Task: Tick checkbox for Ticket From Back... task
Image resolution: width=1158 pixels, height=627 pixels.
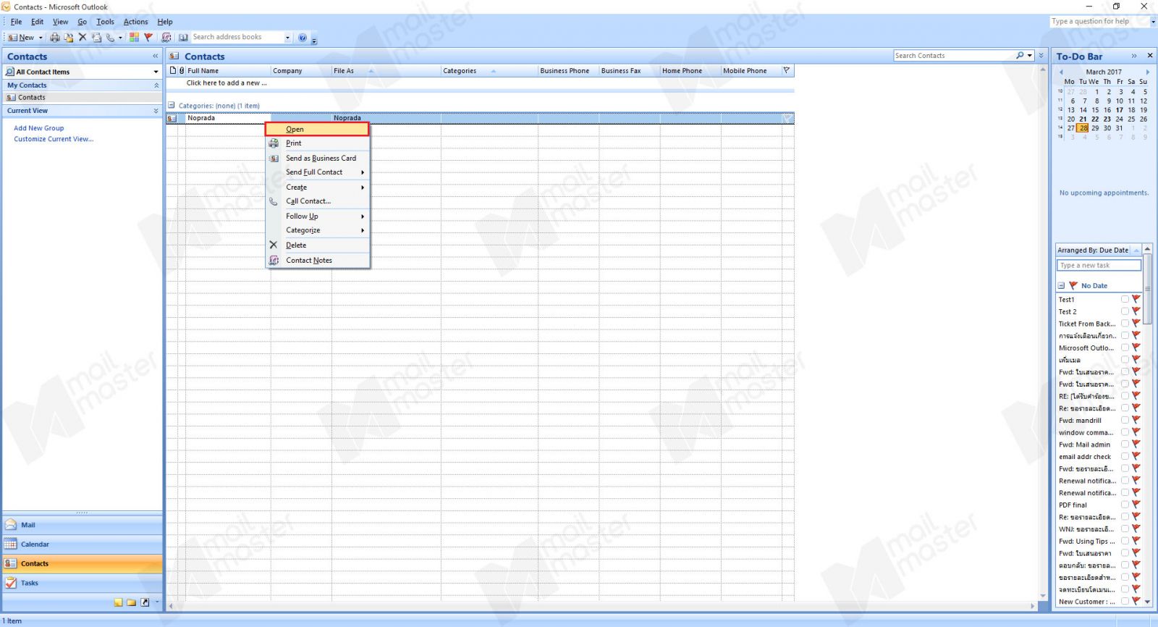Action: pyautogui.click(x=1125, y=324)
